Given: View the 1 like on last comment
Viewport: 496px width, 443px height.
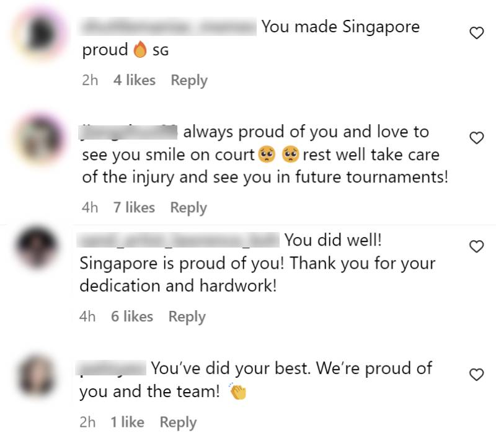Looking at the screenshot, I should (x=127, y=423).
